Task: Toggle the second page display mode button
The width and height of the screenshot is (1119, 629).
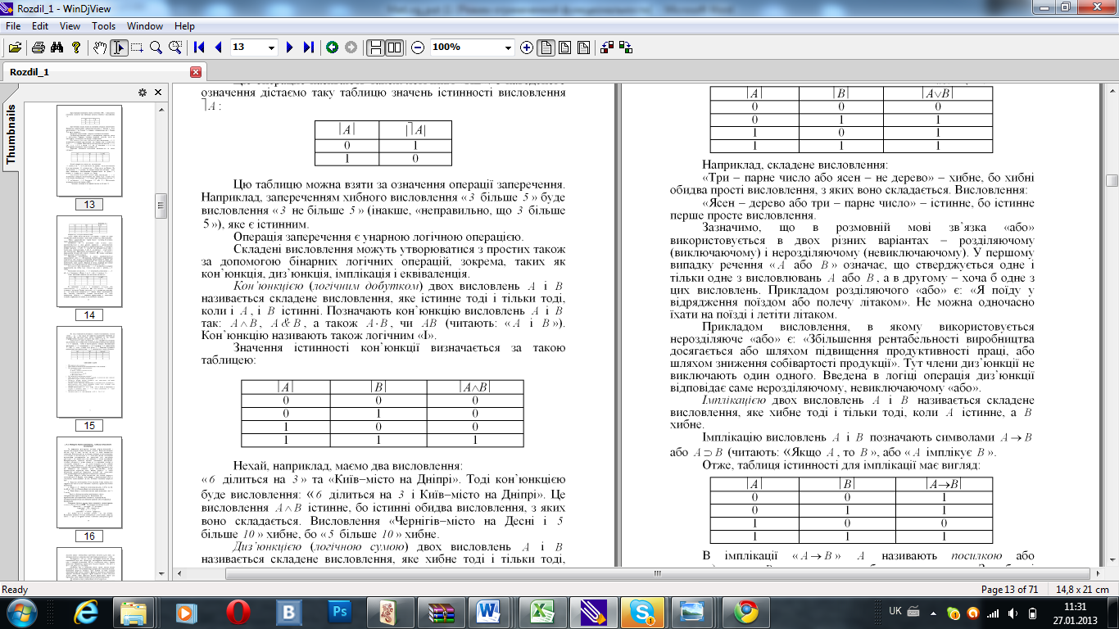Action: coord(564,48)
